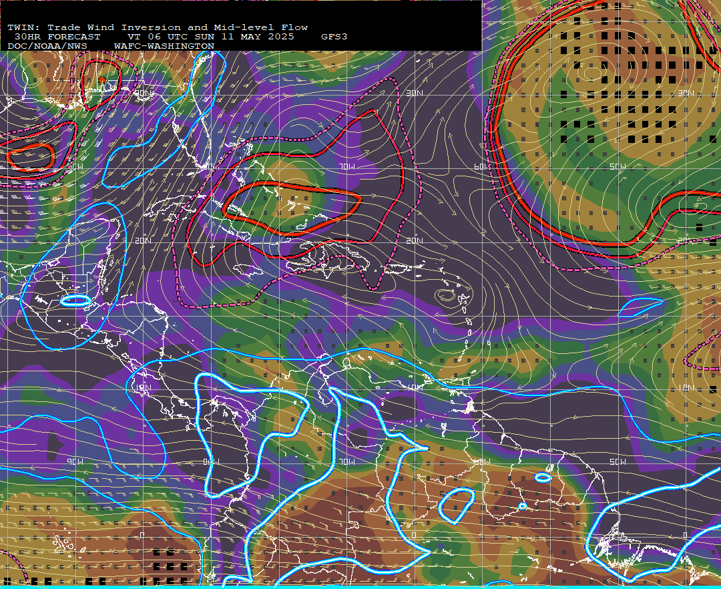The height and width of the screenshot is (589, 721).
Task: Click the 'DOC/NOAA/NWS' header text
Action: pos(47,47)
